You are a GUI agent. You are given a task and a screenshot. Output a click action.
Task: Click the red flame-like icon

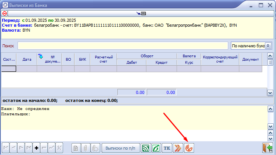(189, 148)
